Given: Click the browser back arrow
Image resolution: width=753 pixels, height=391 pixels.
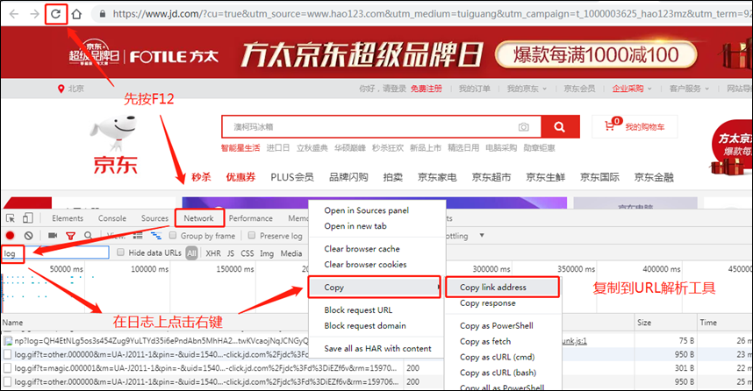Looking at the screenshot, I should click(x=14, y=14).
